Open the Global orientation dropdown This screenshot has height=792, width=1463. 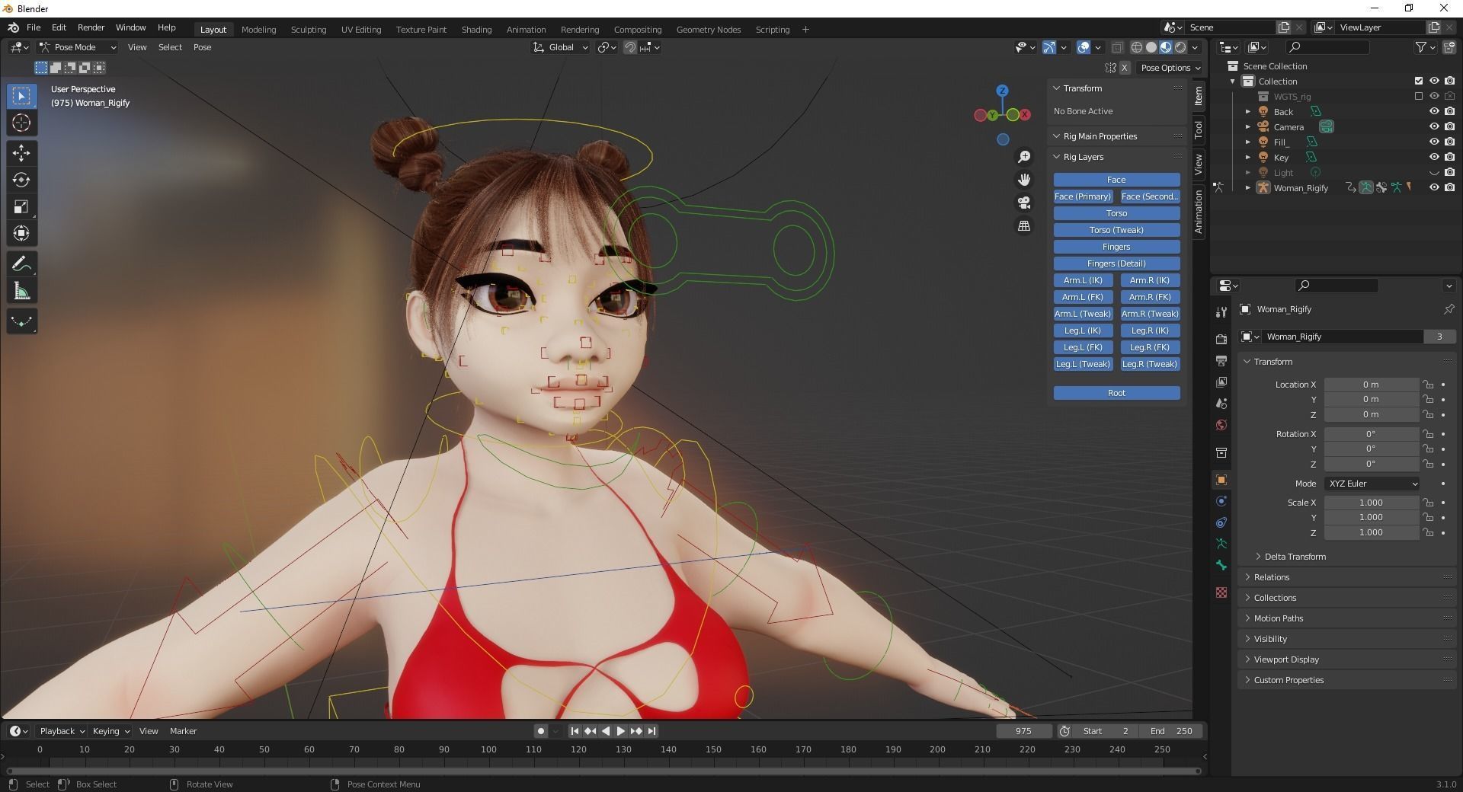pyautogui.click(x=561, y=47)
